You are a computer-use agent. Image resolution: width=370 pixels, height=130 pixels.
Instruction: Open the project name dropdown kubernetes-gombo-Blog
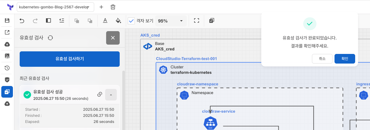(x=55, y=7)
